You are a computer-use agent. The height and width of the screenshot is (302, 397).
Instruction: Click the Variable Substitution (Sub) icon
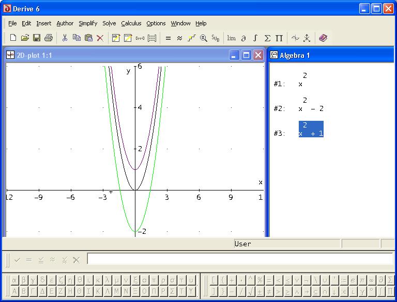[216, 38]
